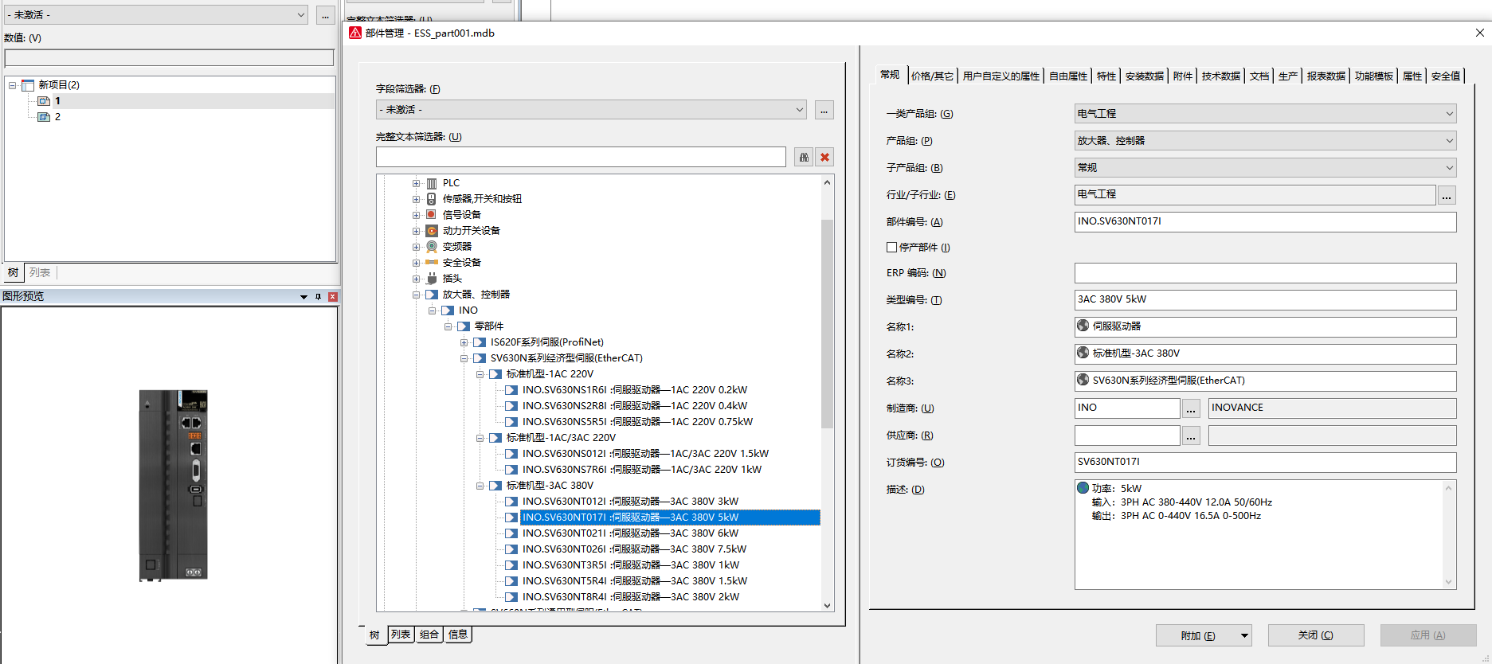Screen dimensions: 1492x664
Task: Click icon of INO.SV630NT012I part
Action: (x=511, y=502)
